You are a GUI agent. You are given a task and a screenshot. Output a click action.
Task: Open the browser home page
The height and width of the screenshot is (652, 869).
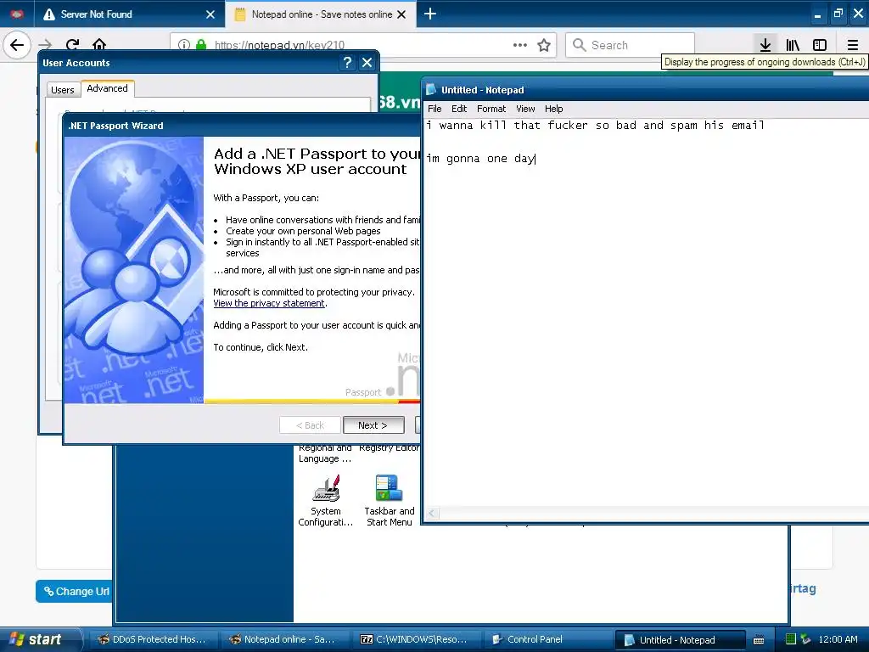click(99, 45)
